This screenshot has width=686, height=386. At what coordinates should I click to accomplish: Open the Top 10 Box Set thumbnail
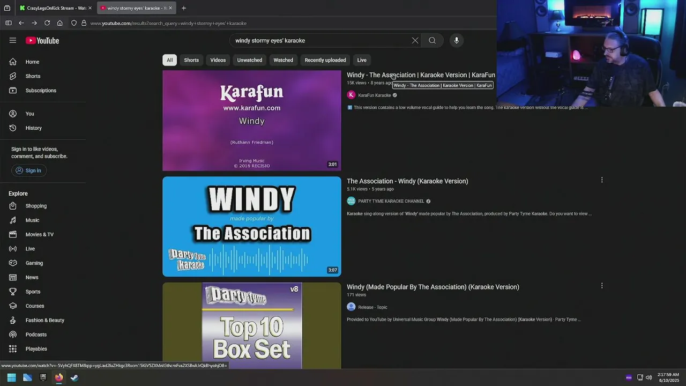click(x=252, y=325)
